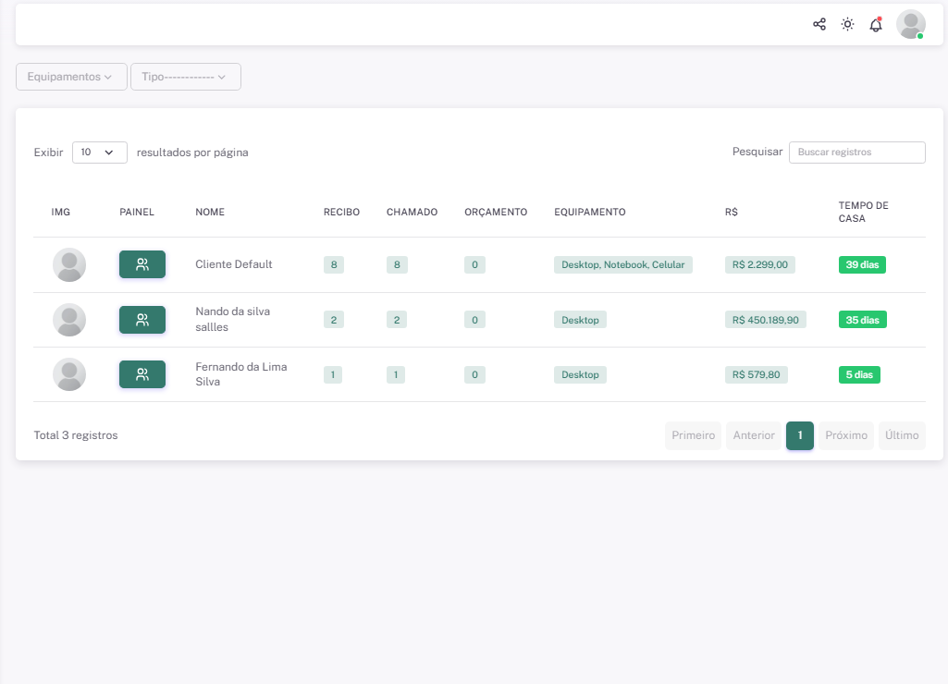Click the Desktop, Notebook, Celular badge
948x684 pixels.
pos(622,264)
